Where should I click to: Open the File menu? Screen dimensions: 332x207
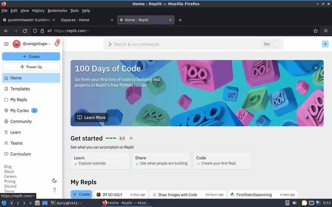pos(4,11)
